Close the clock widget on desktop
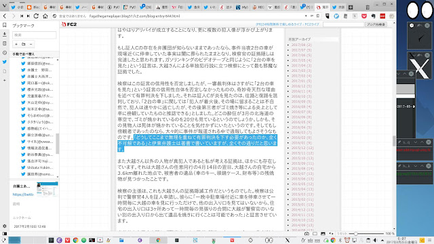 coord(427,26)
